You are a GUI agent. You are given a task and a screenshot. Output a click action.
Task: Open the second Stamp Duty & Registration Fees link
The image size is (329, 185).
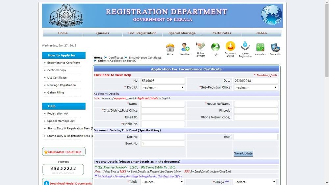point(70,136)
